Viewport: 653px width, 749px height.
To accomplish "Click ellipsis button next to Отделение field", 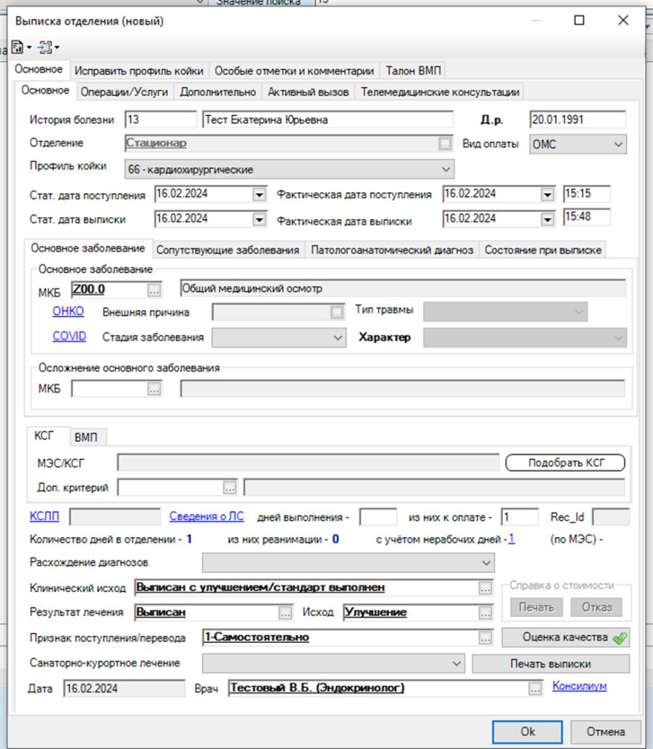I will (x=445, y=143).
